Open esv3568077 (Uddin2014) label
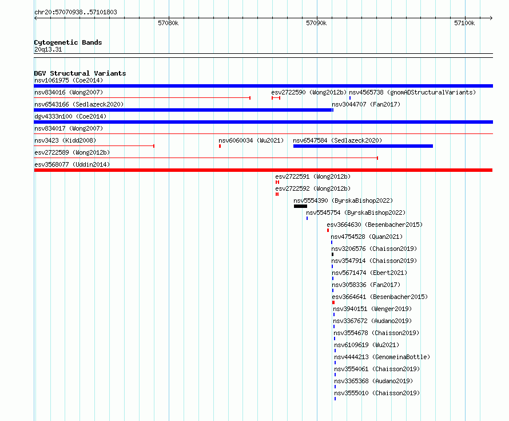This screenshot has width=509, height=421. (72, 164)
